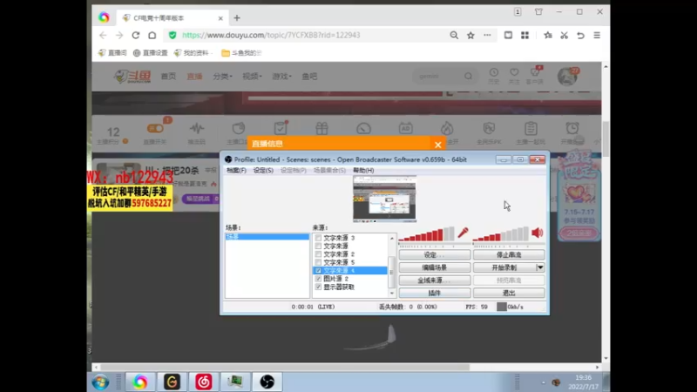Toggle the 文字来源 3 checkbox

click(318, 238)
